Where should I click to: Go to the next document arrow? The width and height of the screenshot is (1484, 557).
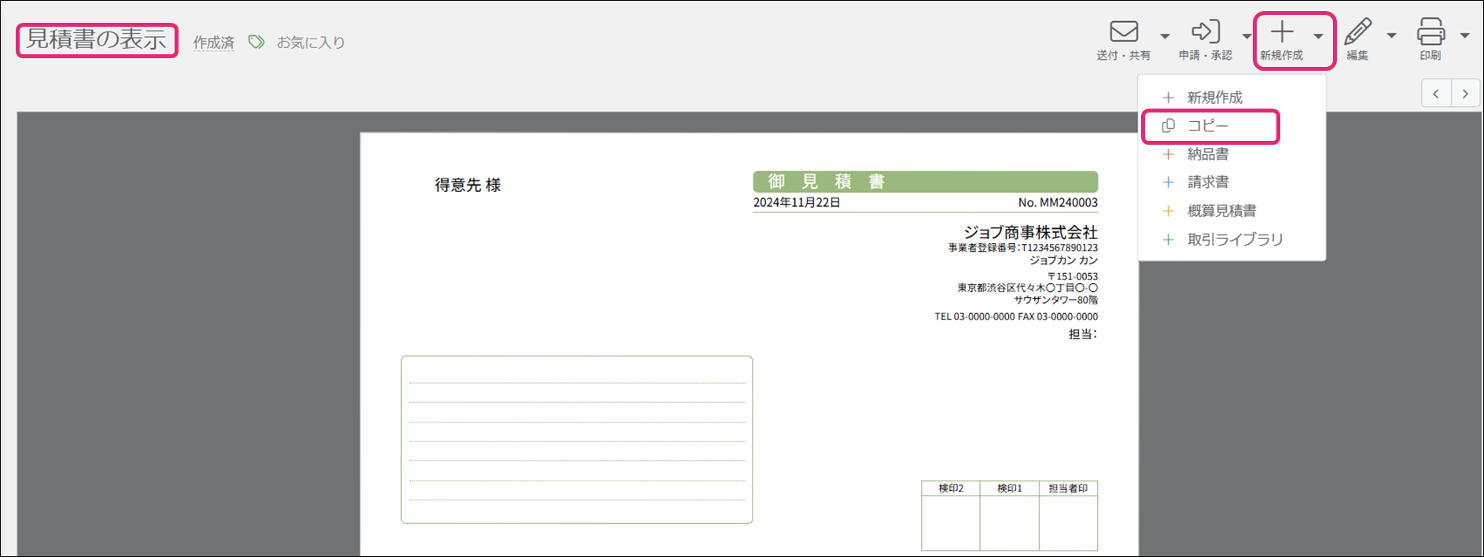1465,94
